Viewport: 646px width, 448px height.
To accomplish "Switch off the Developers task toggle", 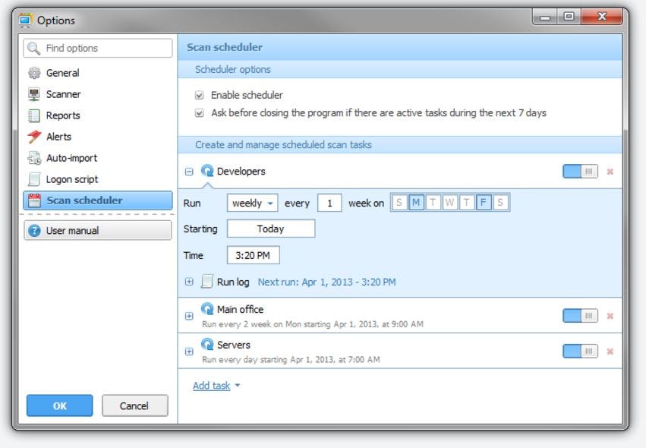I will pyautogui.click(x=580, y=172).
